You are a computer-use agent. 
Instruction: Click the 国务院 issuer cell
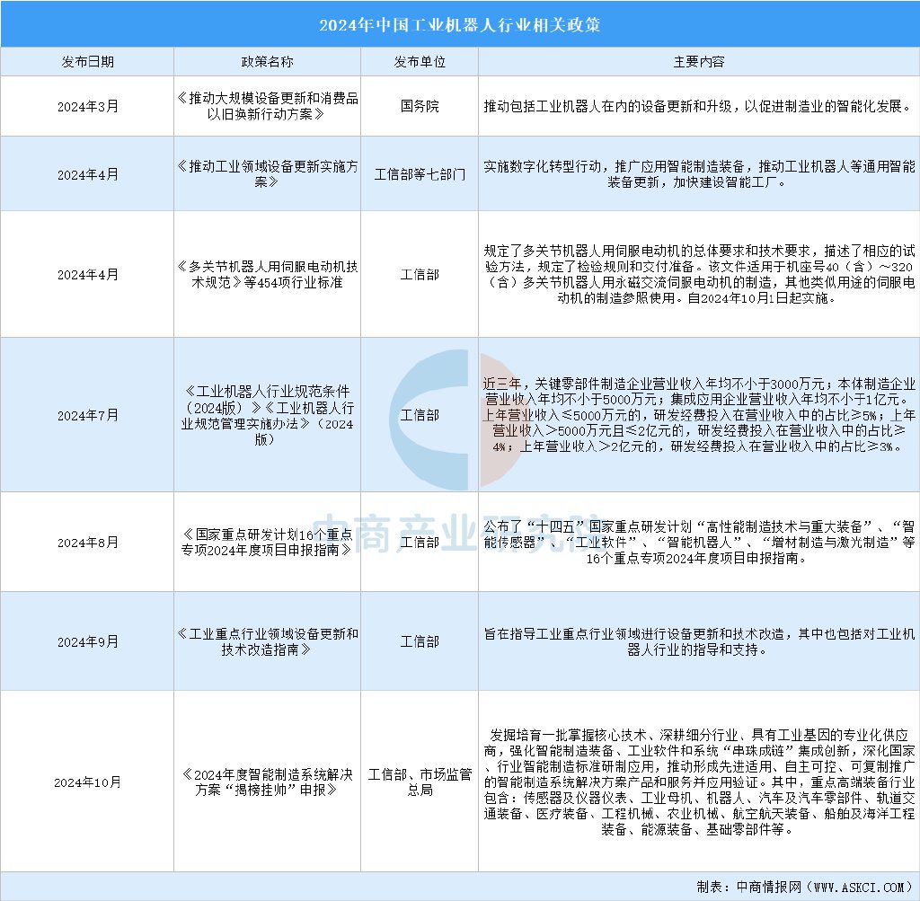tap(420, 106)
